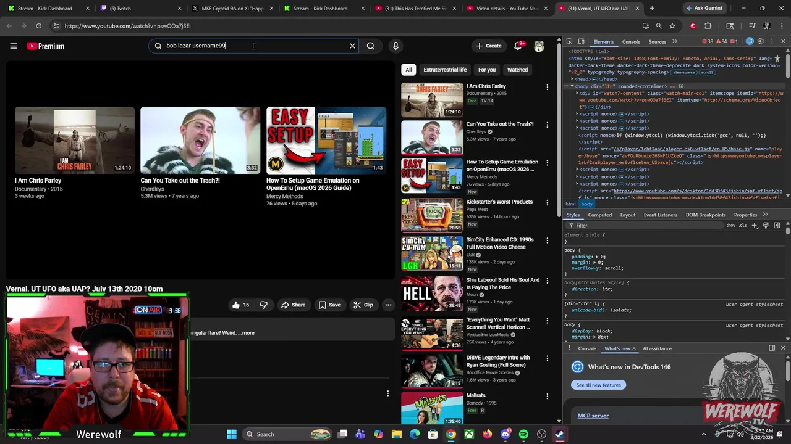Viewport: 791px width, 444px height.
Task: Open options for I Am Chris Farley sidebar video
Action: [547, 87]
